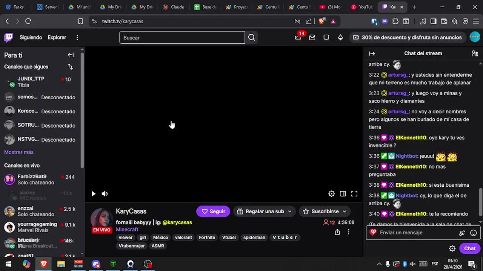The height and width of the screenshot is (271, 483).
Task: Focus the Buscar search field
Action: (182, 37)
